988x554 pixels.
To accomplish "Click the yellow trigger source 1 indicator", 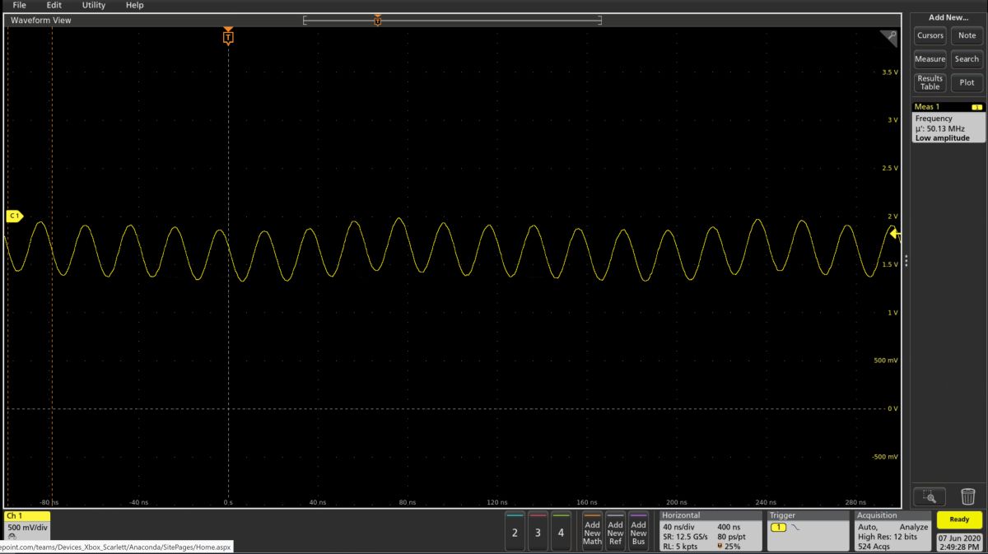I will pyautogui.click(x=779, y=527).
